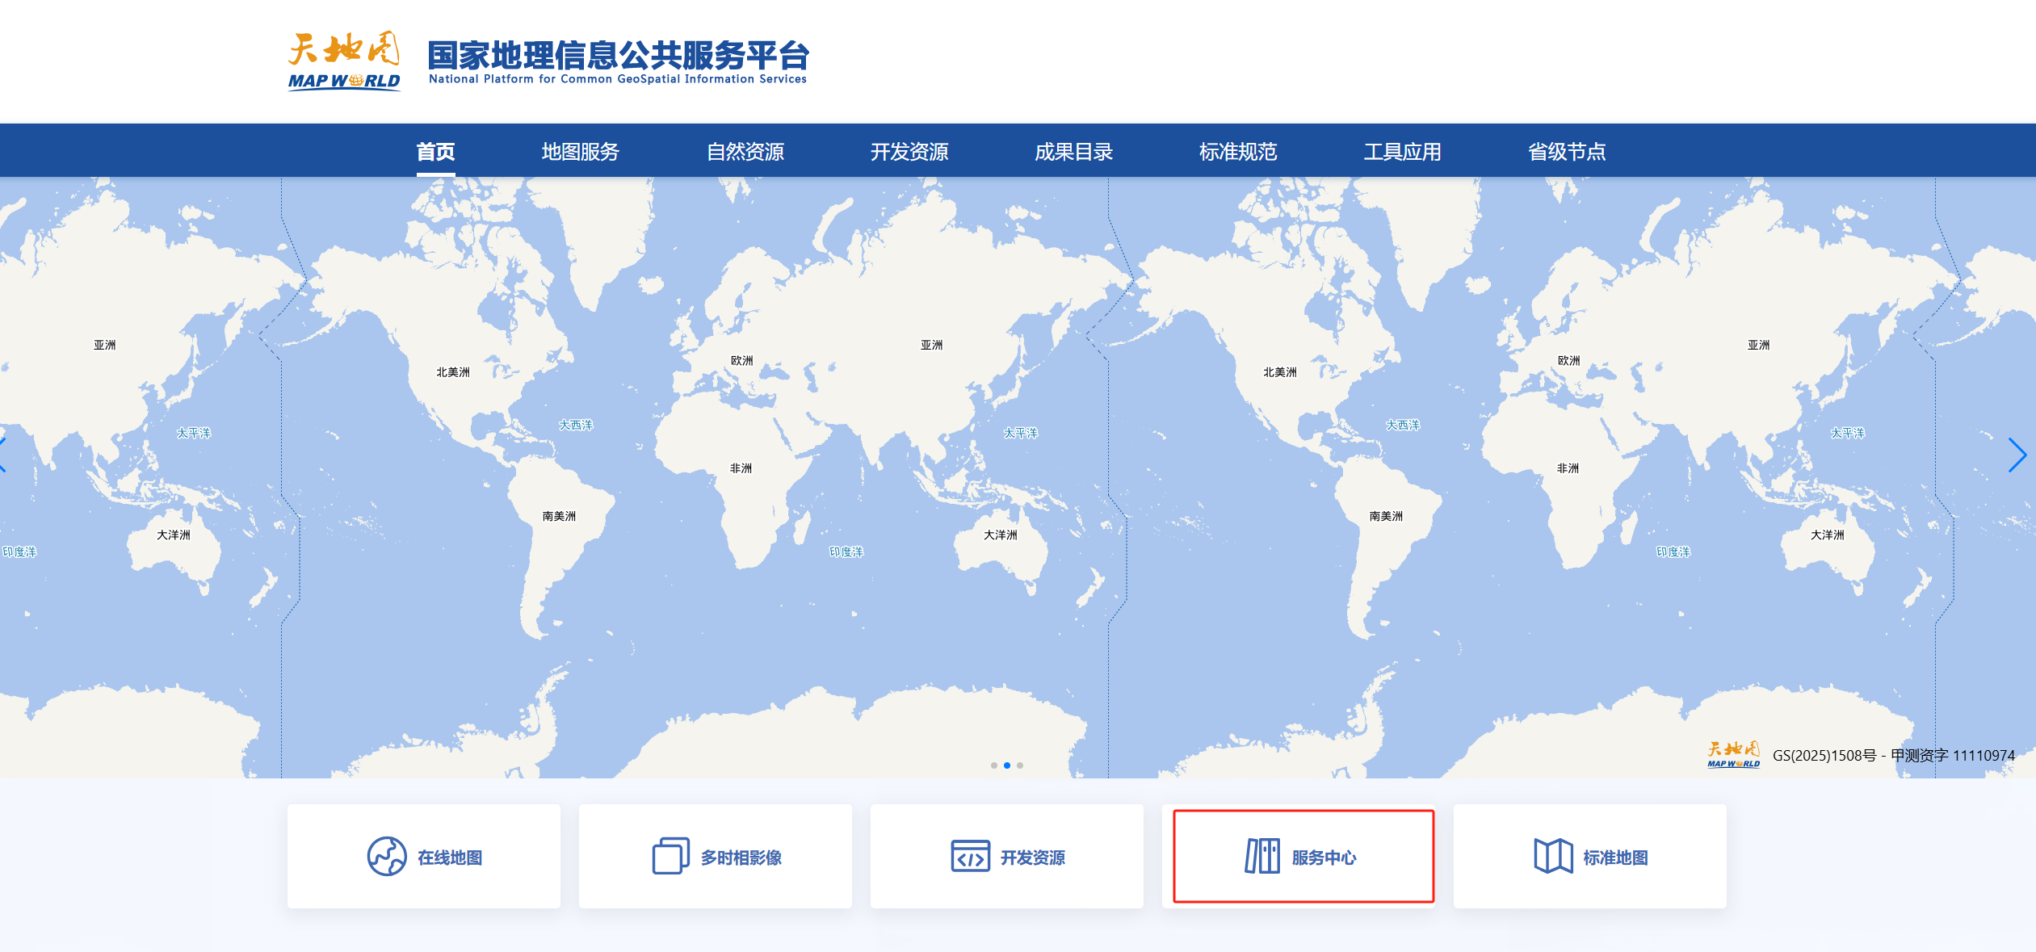Click the 服务中心 books icon

pos(1262,857)
